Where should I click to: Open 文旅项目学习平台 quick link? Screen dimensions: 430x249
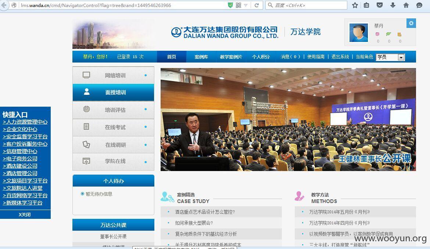pyautogui.click(x=25, y=181)
